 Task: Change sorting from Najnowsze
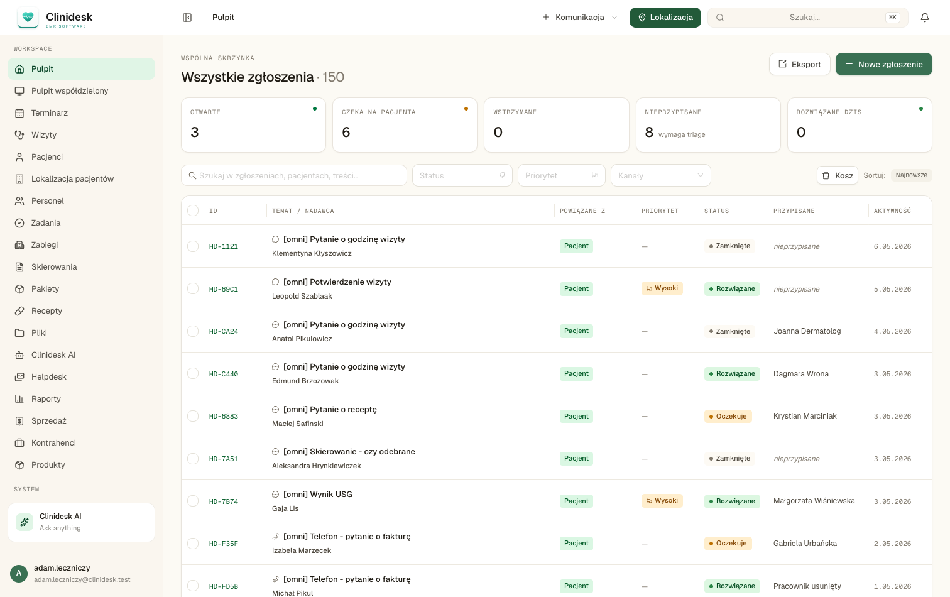(911, 175)
